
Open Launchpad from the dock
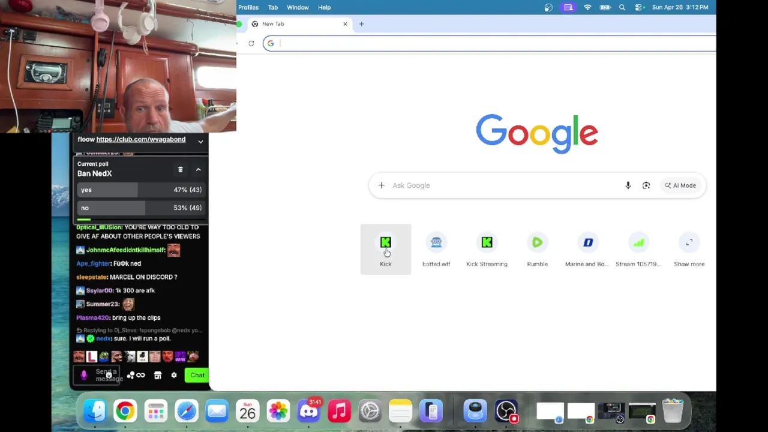pyautogui.click(x=156, y=411)
